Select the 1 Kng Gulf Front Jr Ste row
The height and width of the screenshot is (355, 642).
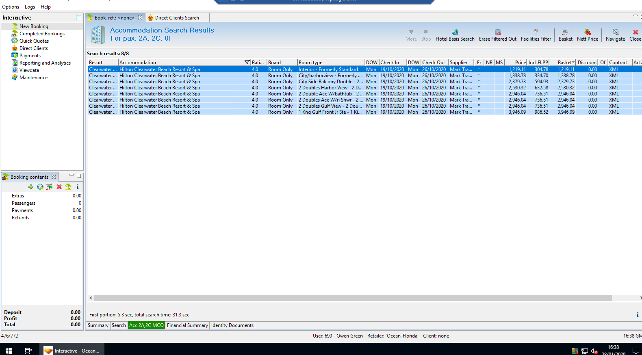coord(364,112)
